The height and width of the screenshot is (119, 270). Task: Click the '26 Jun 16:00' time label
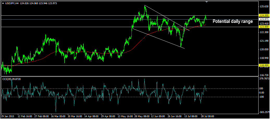click(175, 116)
